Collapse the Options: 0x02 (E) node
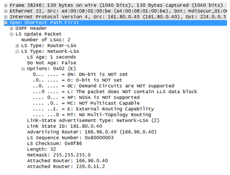230x175 pixels. (x=23, y=69)
